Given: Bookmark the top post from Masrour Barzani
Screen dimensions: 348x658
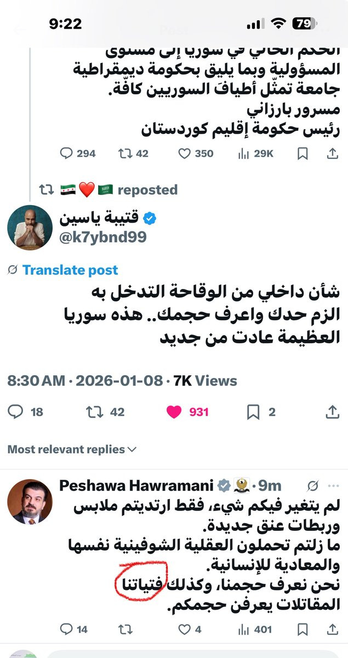Looking at the screenshot, I should 303,154.
